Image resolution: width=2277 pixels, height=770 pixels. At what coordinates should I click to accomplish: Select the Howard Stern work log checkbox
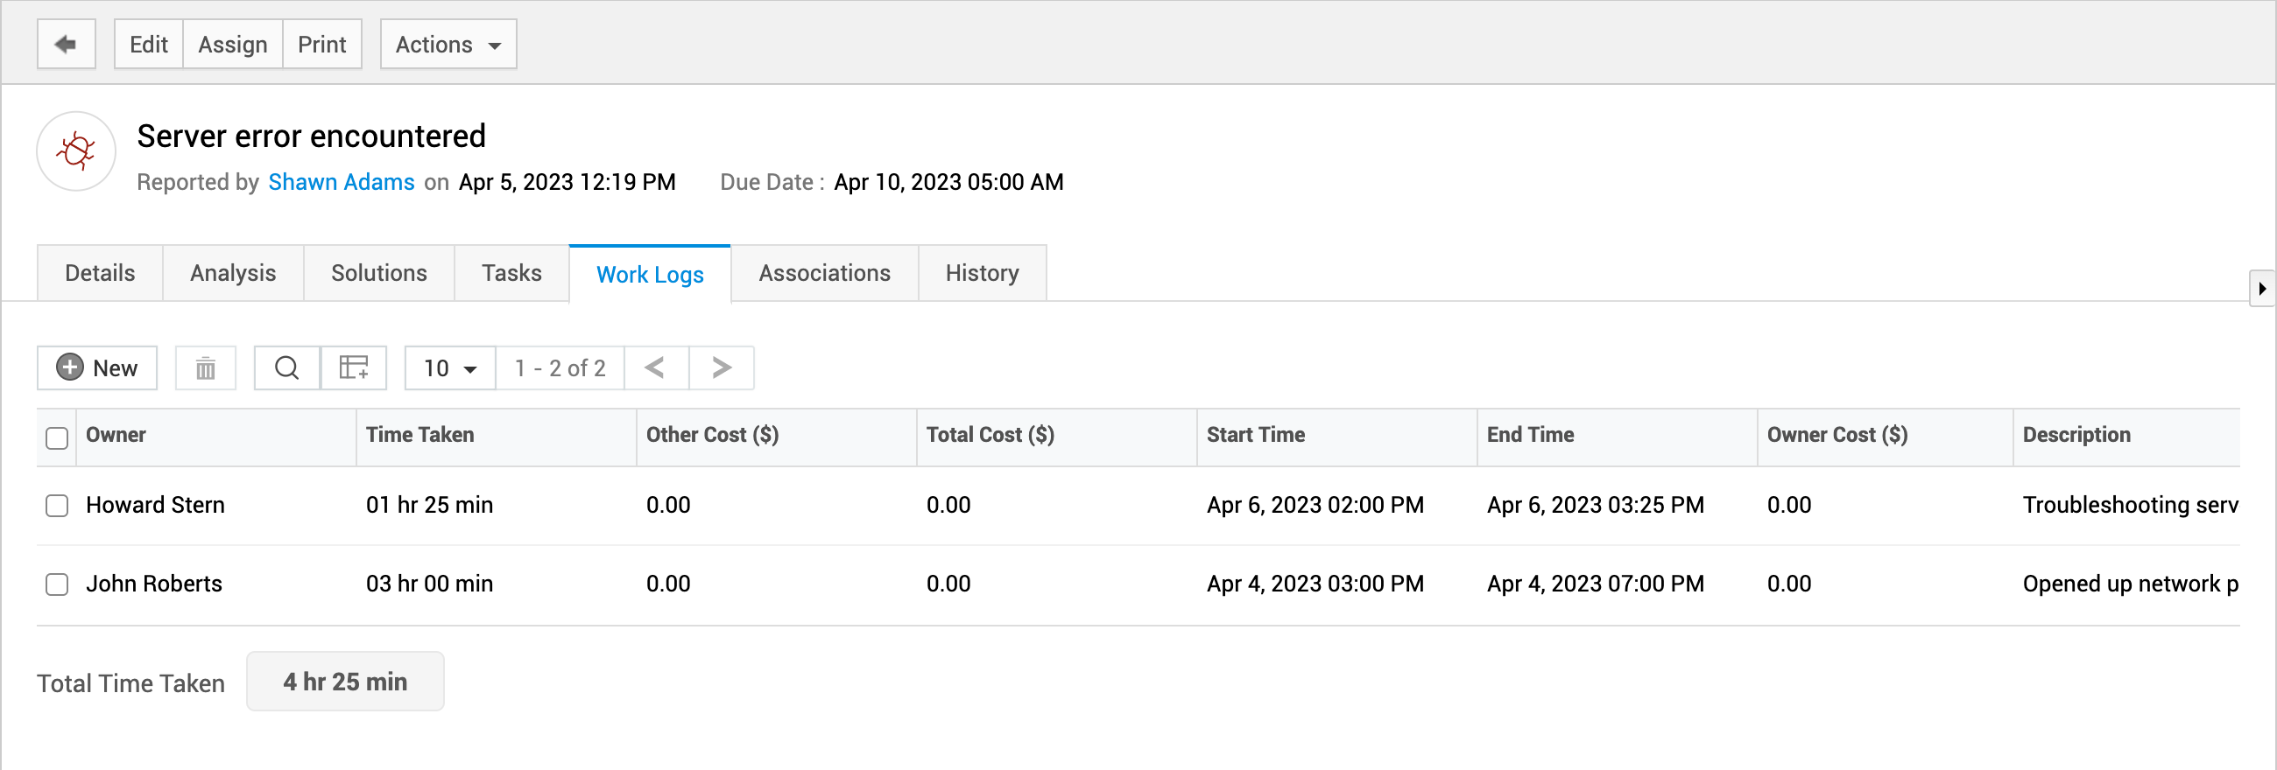(x=57, y=506)
